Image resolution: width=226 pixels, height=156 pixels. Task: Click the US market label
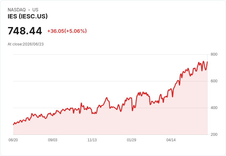pos(35,10)
